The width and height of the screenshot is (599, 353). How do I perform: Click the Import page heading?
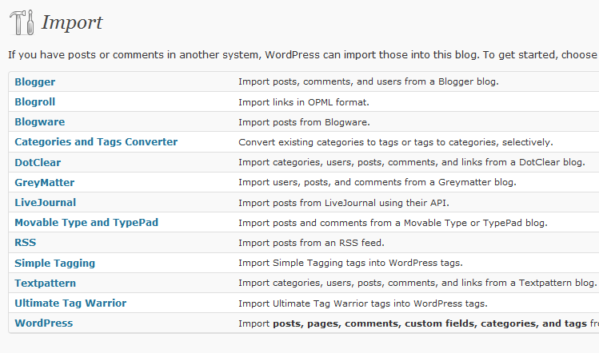72,22
